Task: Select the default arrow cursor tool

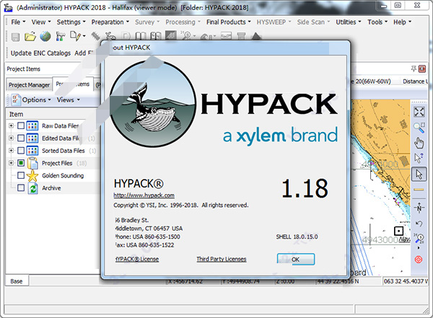Action: [x=419, y=175]
